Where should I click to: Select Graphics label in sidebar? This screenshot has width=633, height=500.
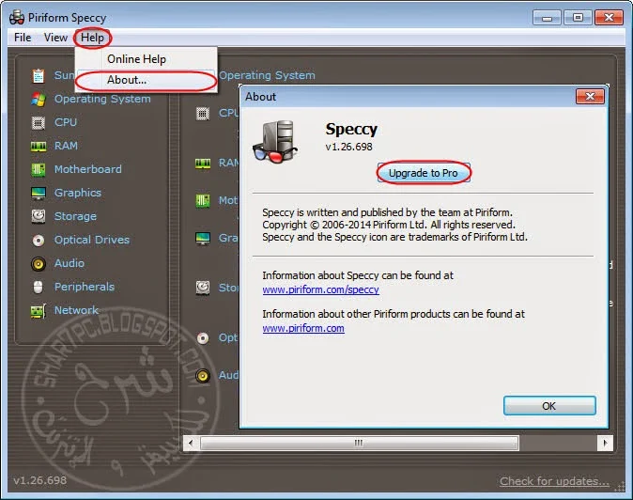pyautogui.click(x=78, y=193)
